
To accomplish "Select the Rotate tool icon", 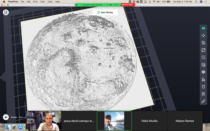I will tap(203, 43).
